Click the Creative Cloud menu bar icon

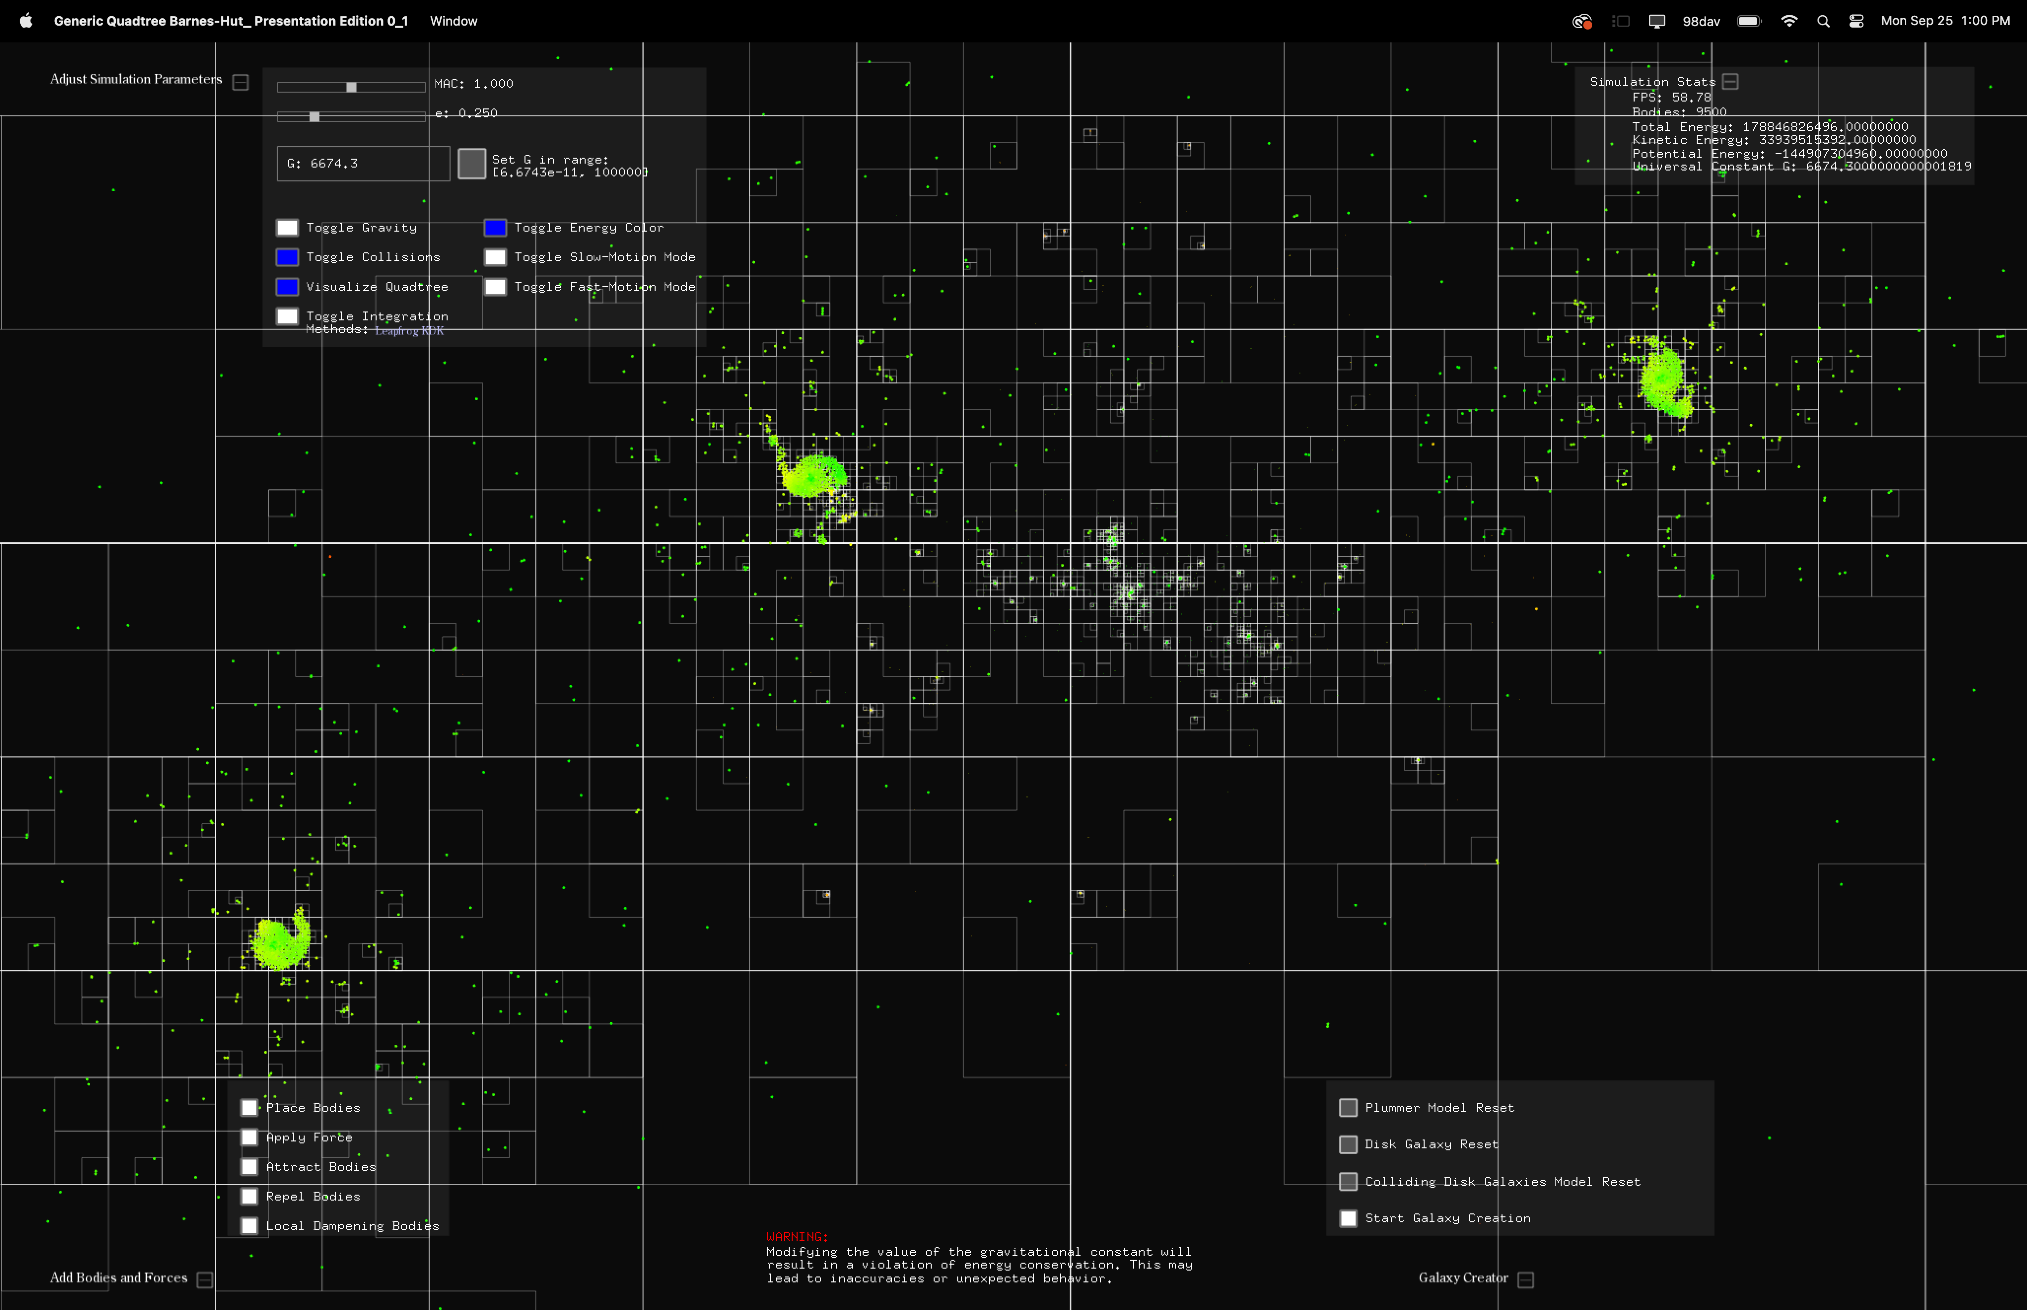click(x=1581, y=21)
